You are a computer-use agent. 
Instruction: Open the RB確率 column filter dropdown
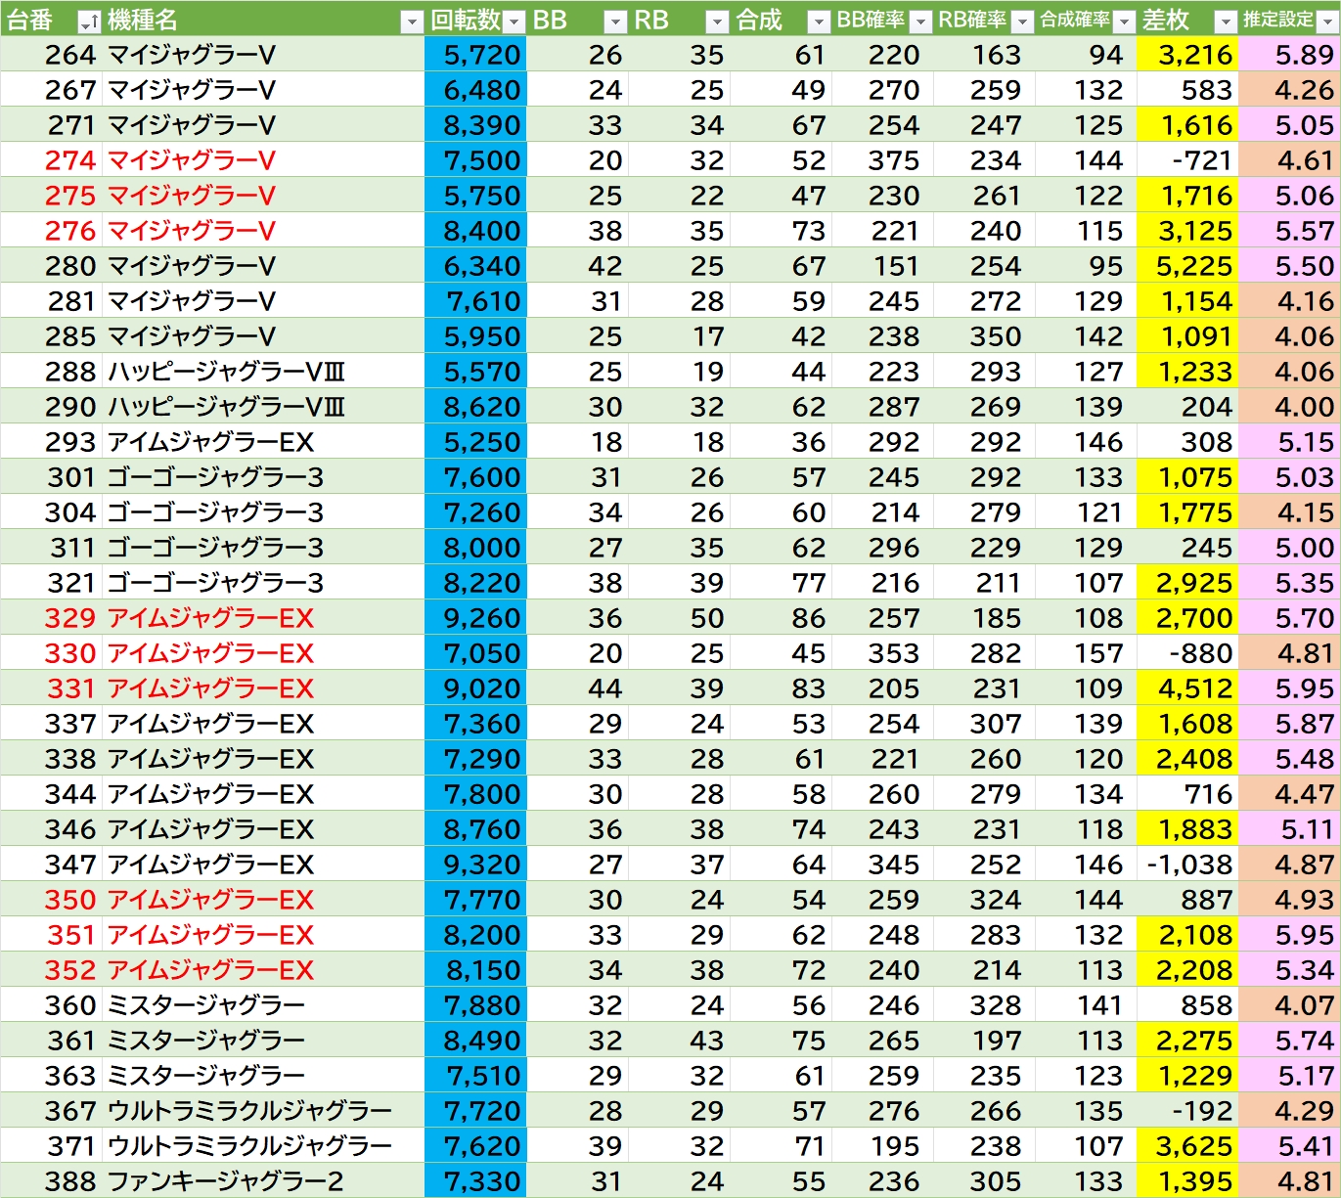click(1022, 22)
